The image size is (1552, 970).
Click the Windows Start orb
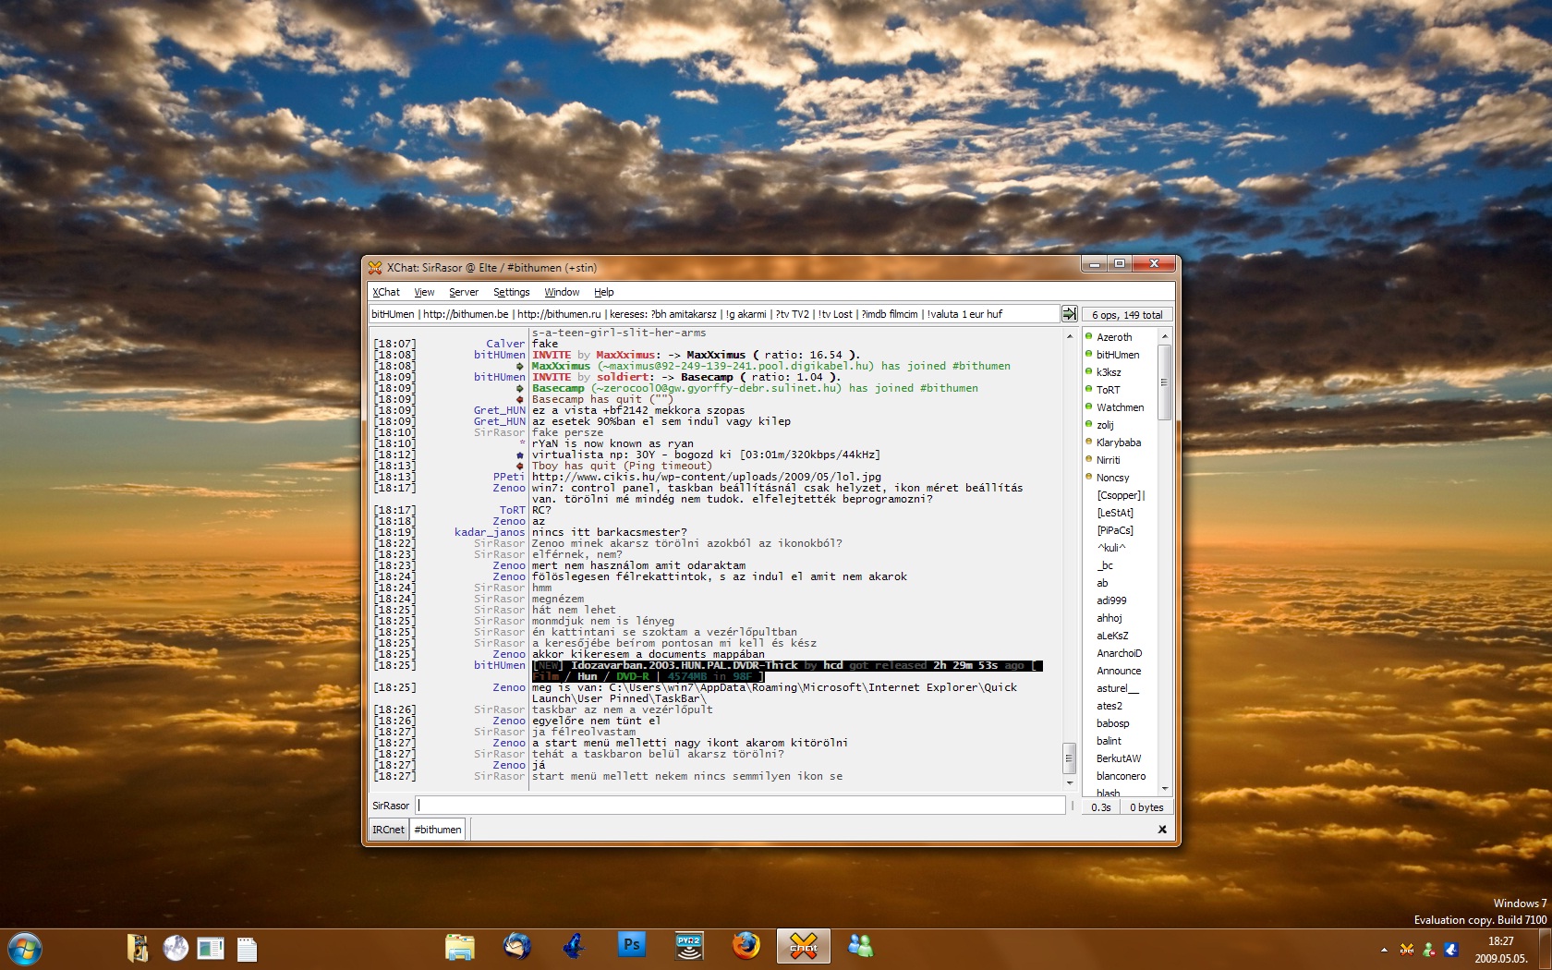coord(25,949)
